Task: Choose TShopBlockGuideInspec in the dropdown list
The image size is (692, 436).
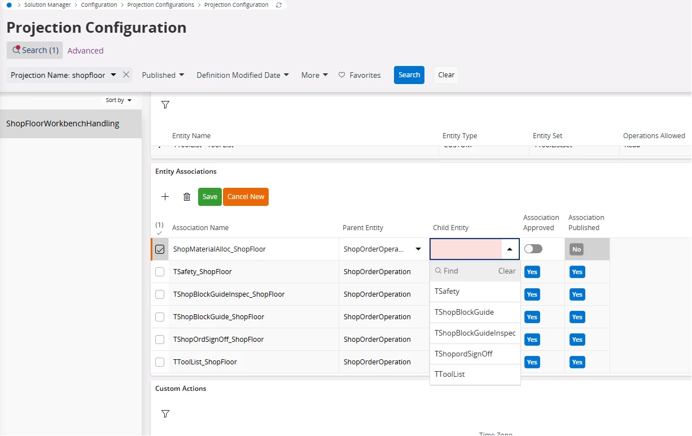Action: point(475,333)
